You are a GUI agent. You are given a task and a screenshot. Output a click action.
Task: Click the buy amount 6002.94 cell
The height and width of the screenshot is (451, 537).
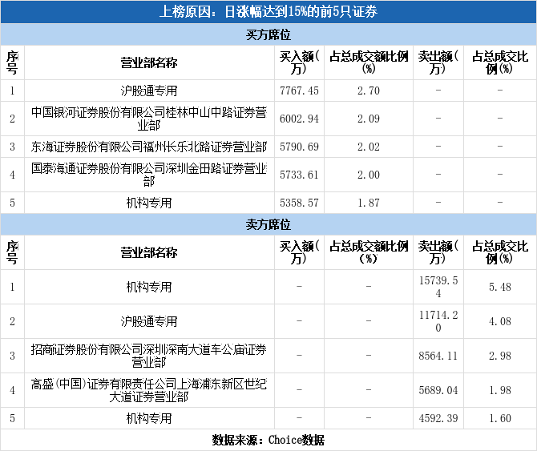pos(299,119)
